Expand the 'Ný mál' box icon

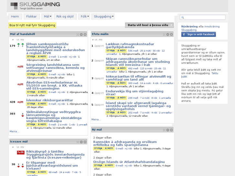click(x=164, y=130)
